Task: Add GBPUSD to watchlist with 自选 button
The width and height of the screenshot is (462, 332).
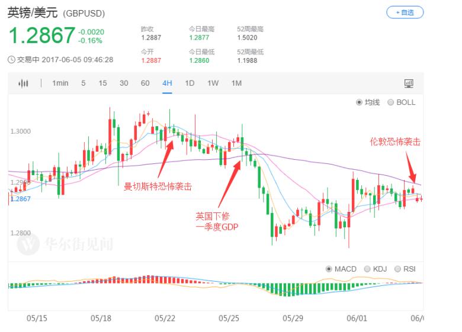Action: [x=405, y=12]
